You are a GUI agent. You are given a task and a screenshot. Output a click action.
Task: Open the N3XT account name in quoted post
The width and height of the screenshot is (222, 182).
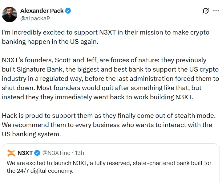click(x=25, y=153)
